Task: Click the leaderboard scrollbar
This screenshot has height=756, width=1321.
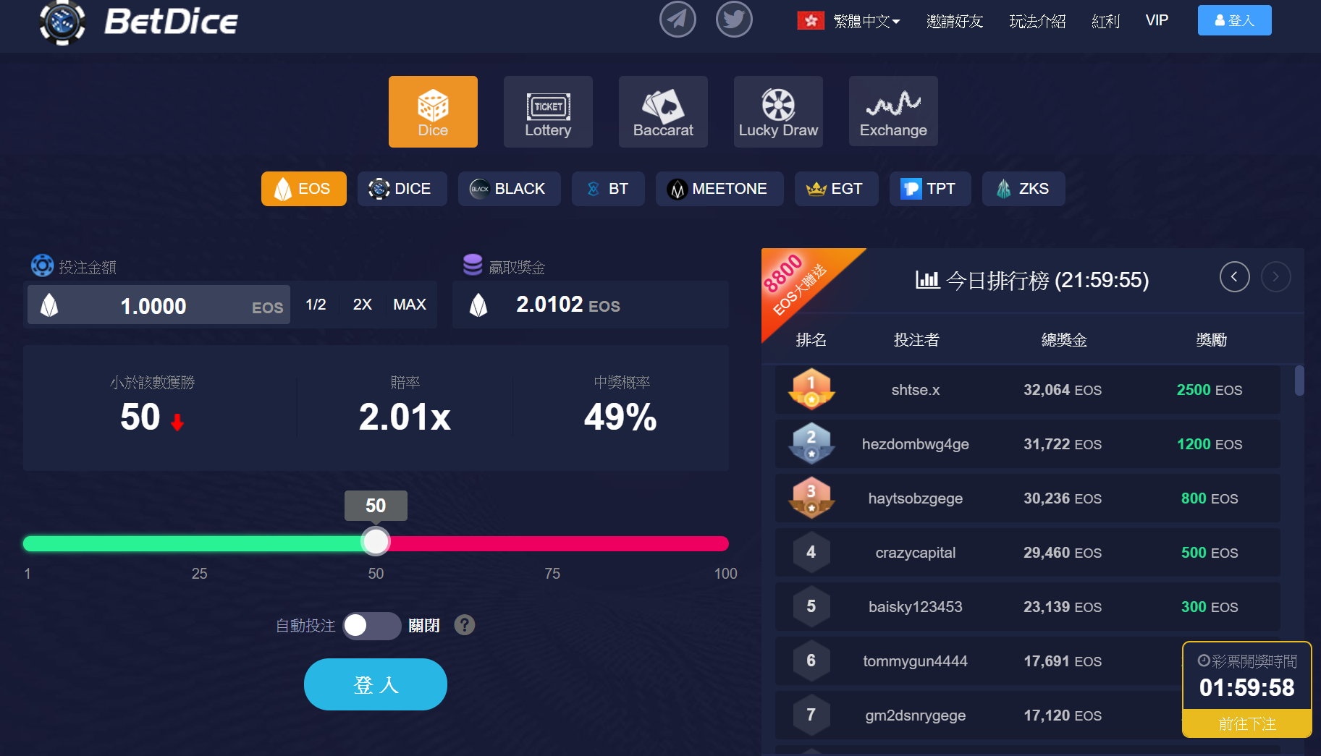Action: pyautogui.click(x=1299, y=381)
